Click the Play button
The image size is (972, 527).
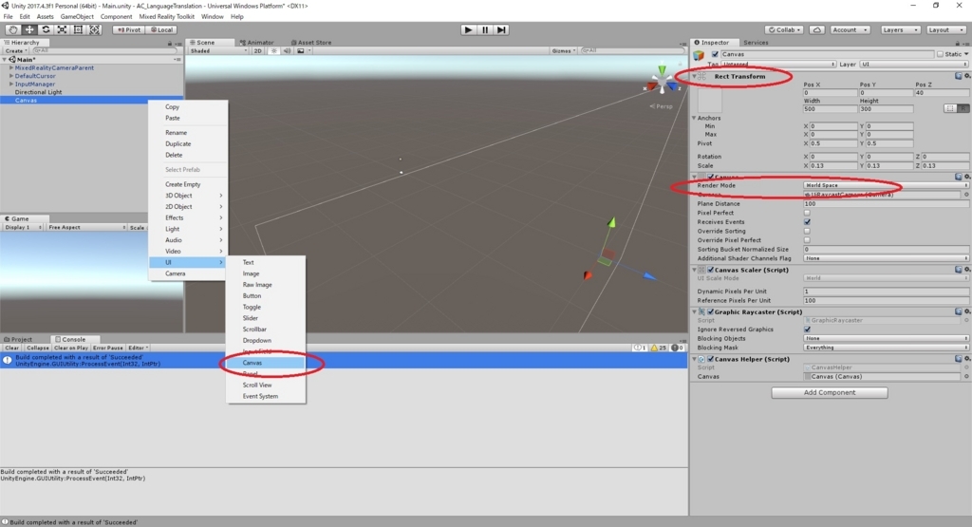point(468,29)
